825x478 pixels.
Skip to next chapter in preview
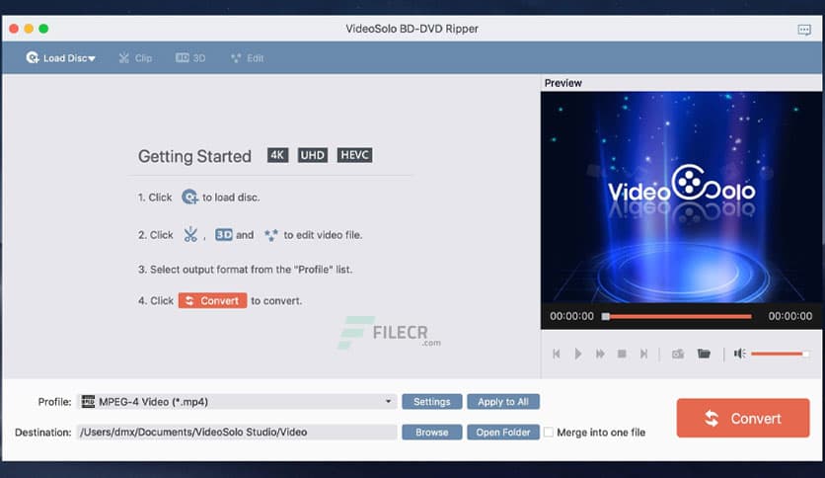tap(643, 354)
